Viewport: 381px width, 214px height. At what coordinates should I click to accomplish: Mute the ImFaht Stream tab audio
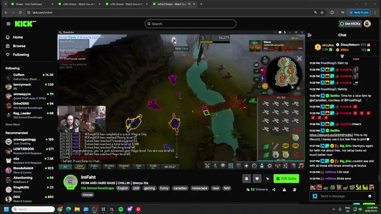[x=189, y=4]
